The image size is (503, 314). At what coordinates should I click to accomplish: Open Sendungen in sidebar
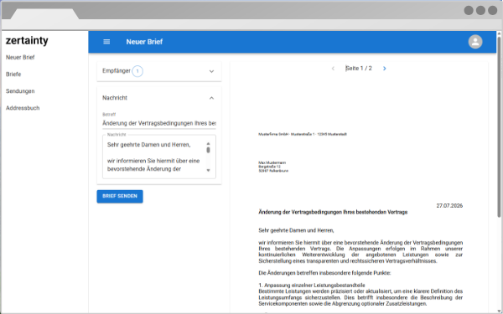tap(20, 91)
